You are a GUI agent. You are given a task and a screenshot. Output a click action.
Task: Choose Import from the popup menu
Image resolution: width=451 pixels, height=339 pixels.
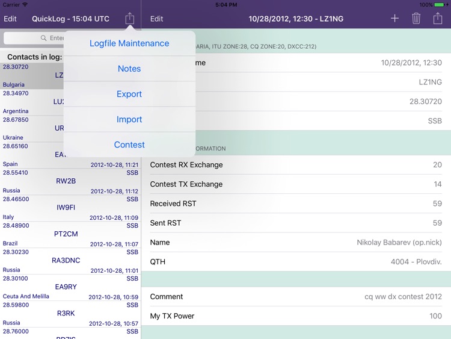click(x=129, y=119)
